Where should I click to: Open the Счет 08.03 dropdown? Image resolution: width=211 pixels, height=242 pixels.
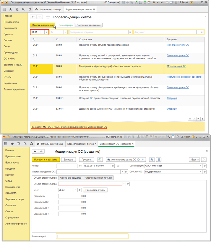coord(76,190)
